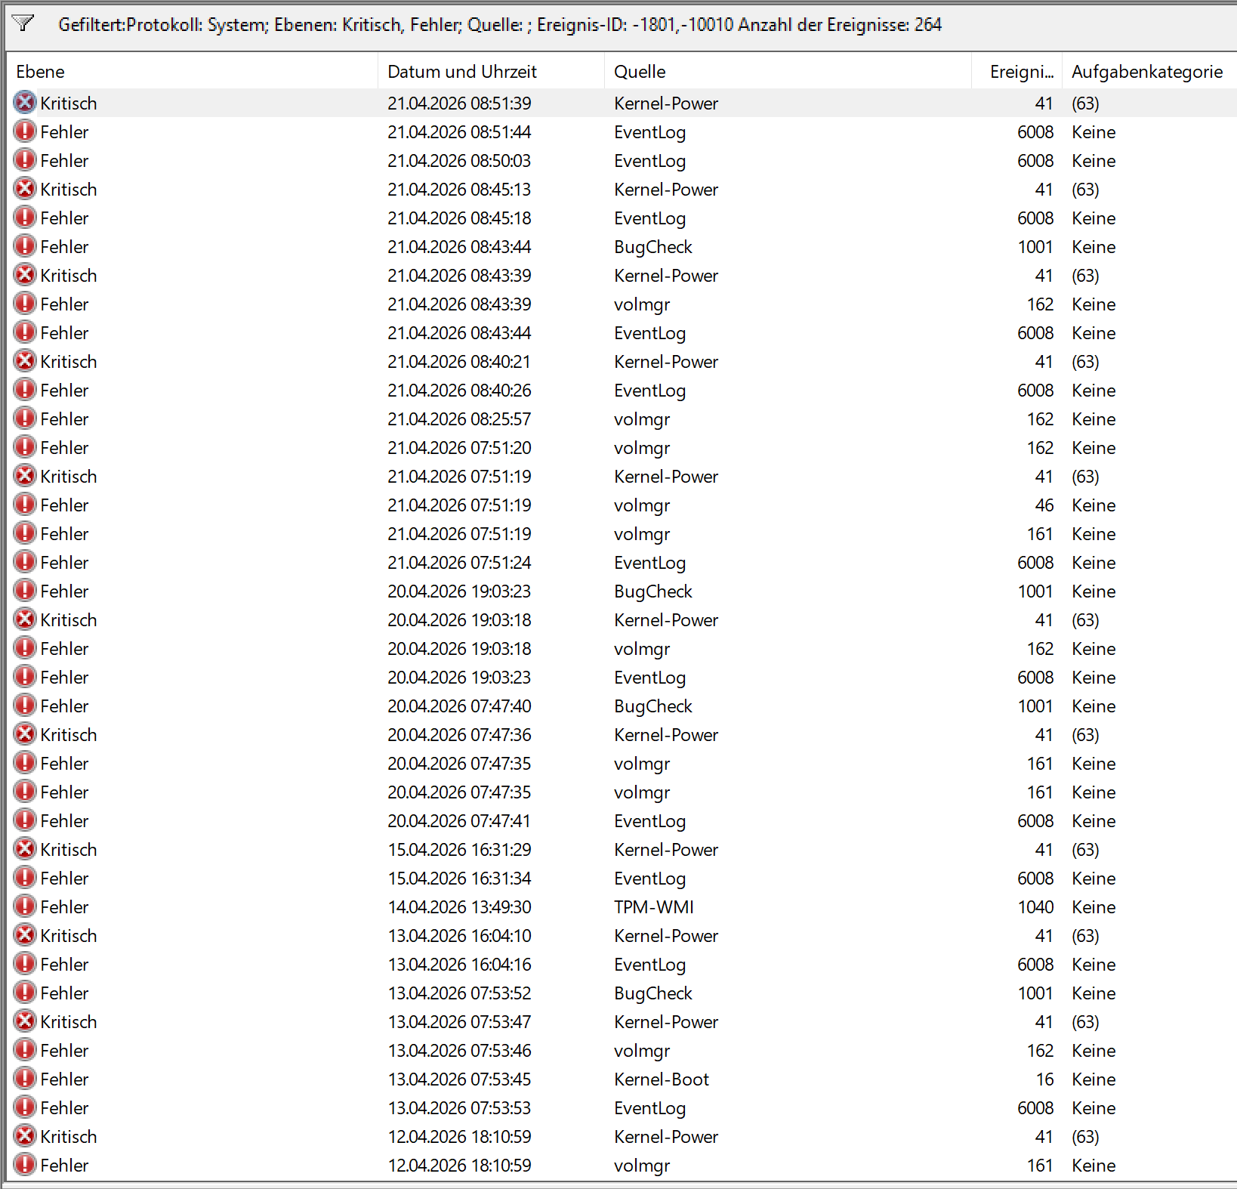Click the critical icon at 21.04.2026 08:51:39
This screenshot has height=1189, width=1237.
[25, 102]
